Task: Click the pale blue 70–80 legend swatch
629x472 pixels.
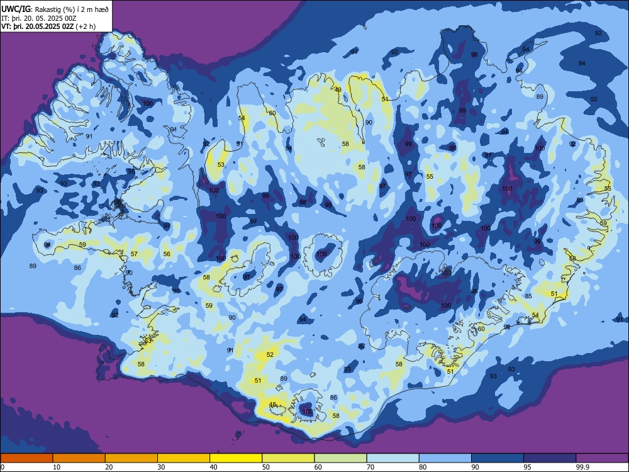Action: tap(393, 458)
